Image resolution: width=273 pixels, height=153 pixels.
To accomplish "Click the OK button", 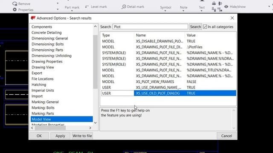I will pyautogui.click(x=39, y=136).
